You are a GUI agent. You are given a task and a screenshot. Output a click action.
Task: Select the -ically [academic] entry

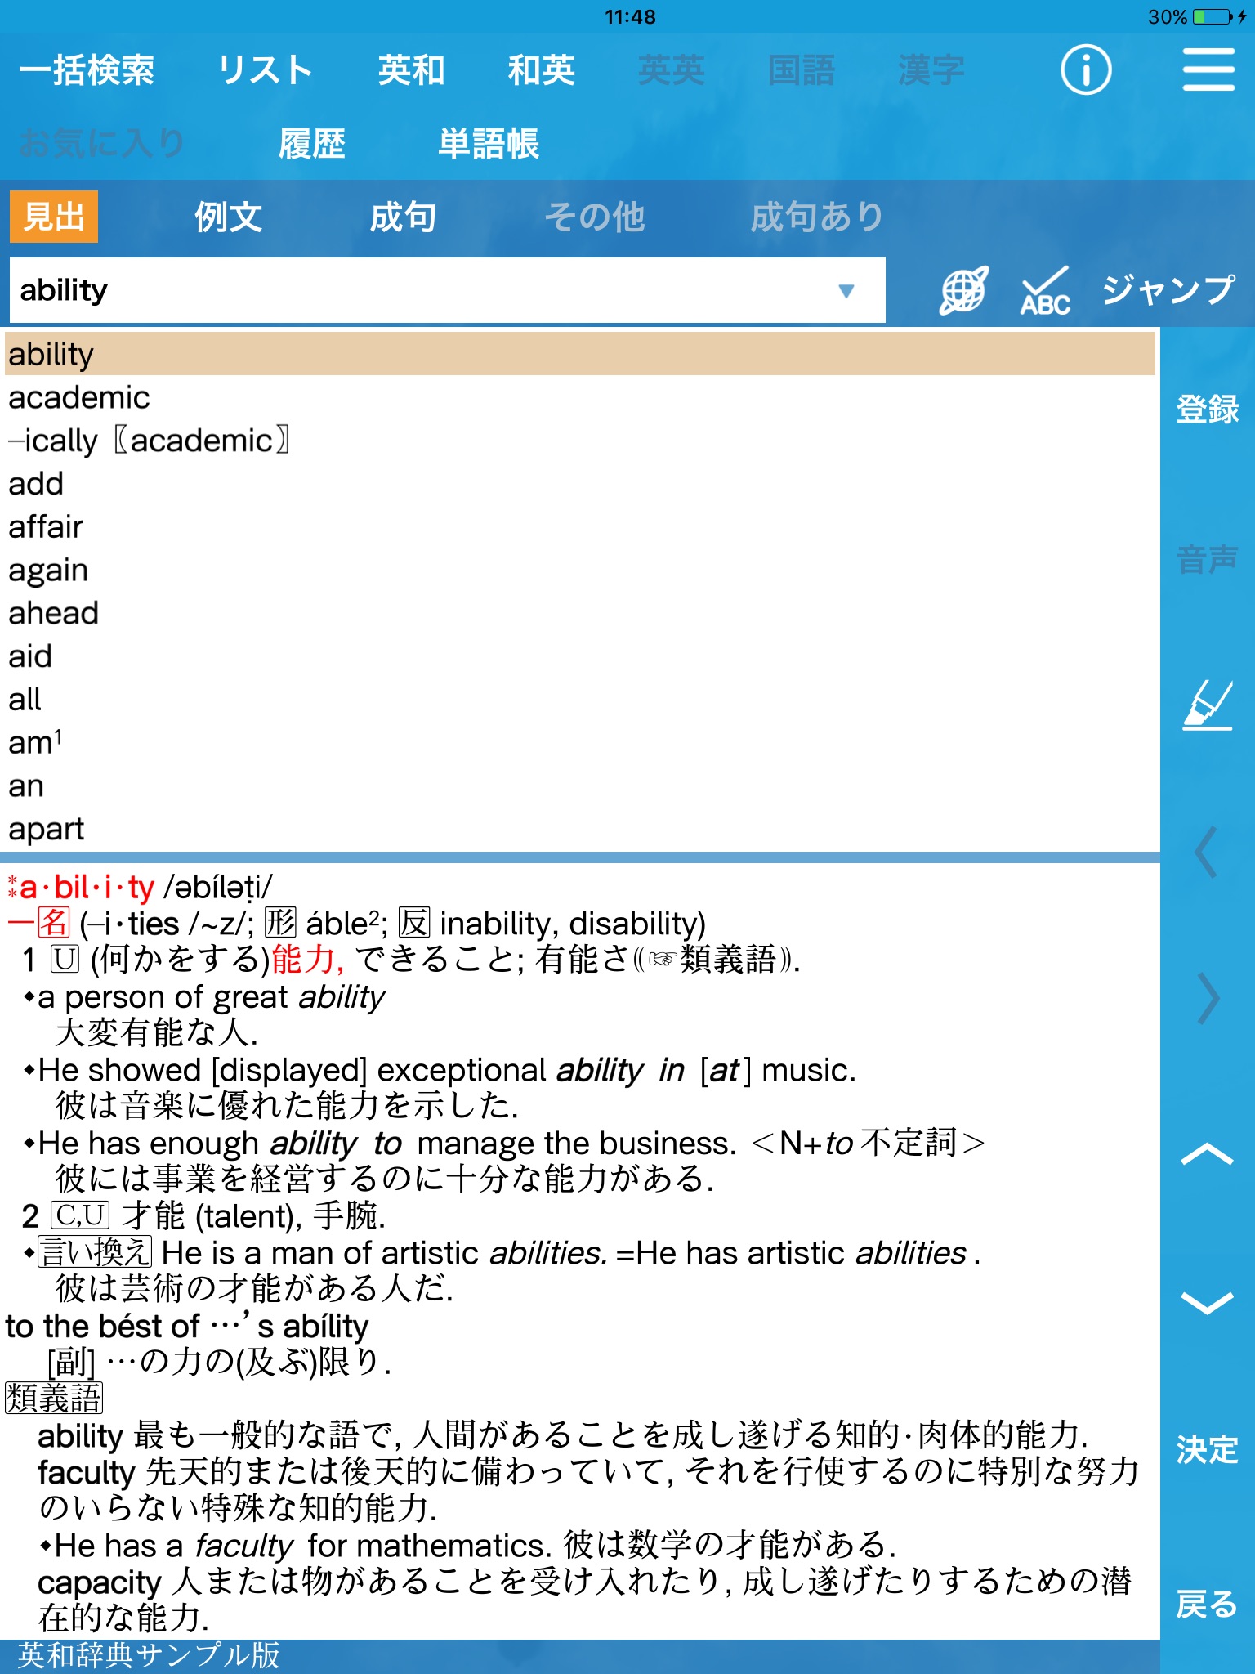point(580,441)
